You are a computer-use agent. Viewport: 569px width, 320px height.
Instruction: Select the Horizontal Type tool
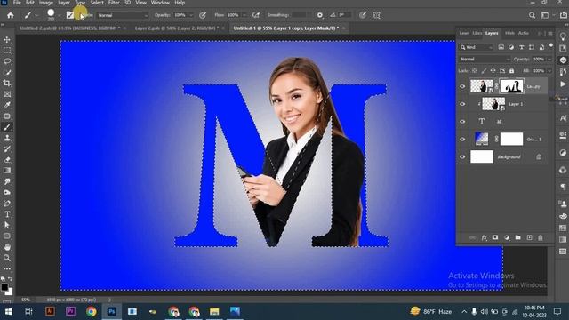point(7,214)
